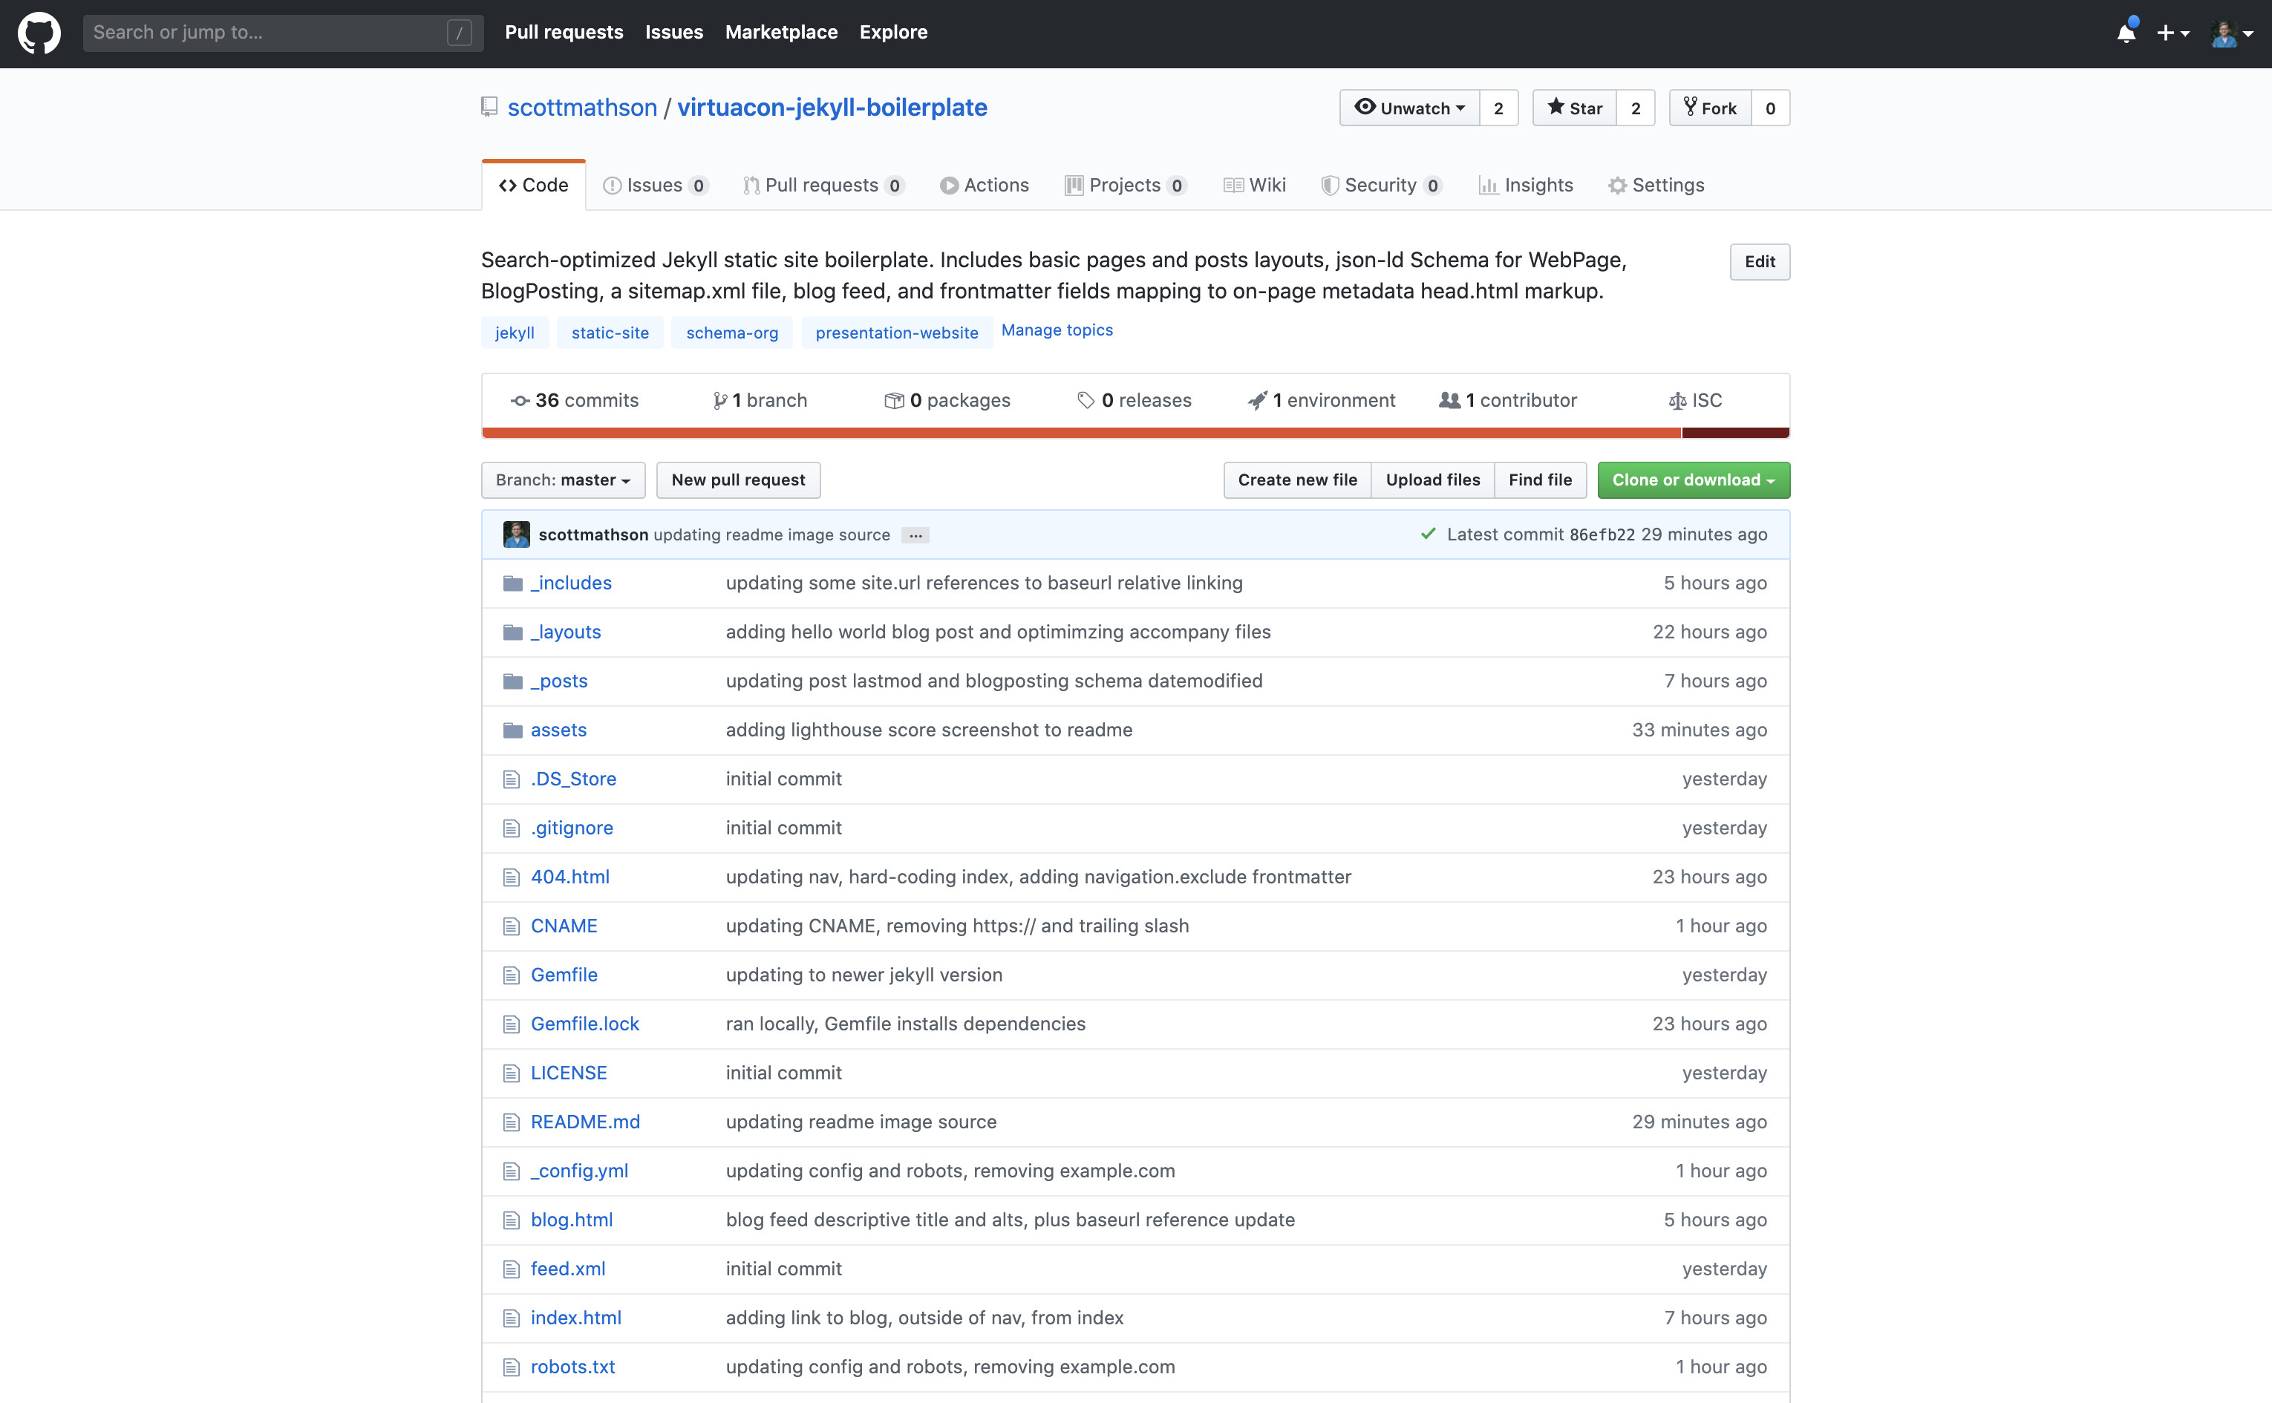The width and height of the screenshot is (2272, 1403).
Task: Click the Gemfile.lock file icon
Action: coord(511,1024)
